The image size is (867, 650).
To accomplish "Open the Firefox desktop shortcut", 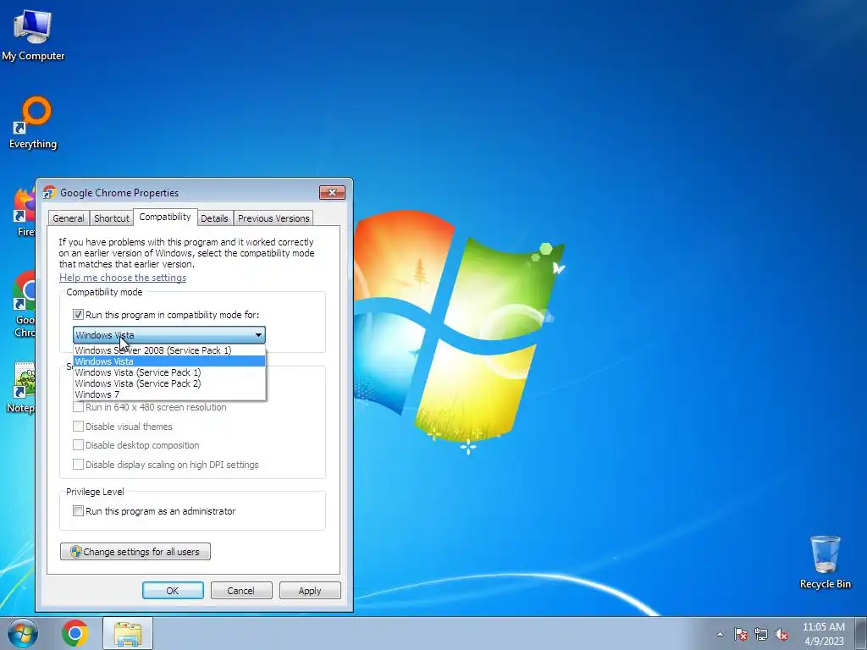I will coord(25,212).
